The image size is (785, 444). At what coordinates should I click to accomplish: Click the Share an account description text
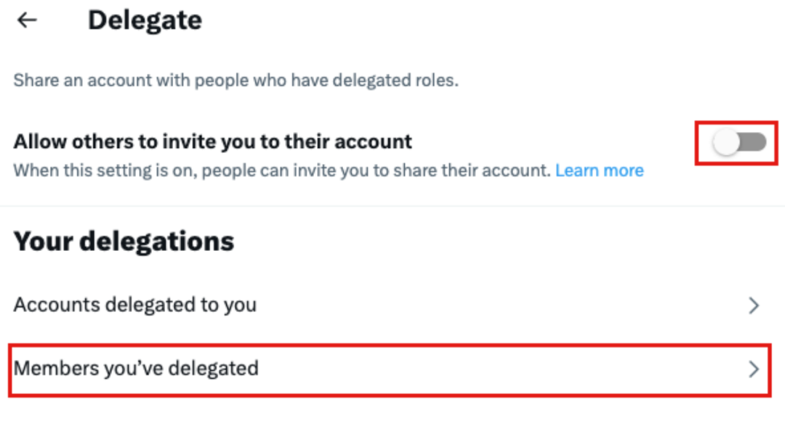tap(235, 80)
